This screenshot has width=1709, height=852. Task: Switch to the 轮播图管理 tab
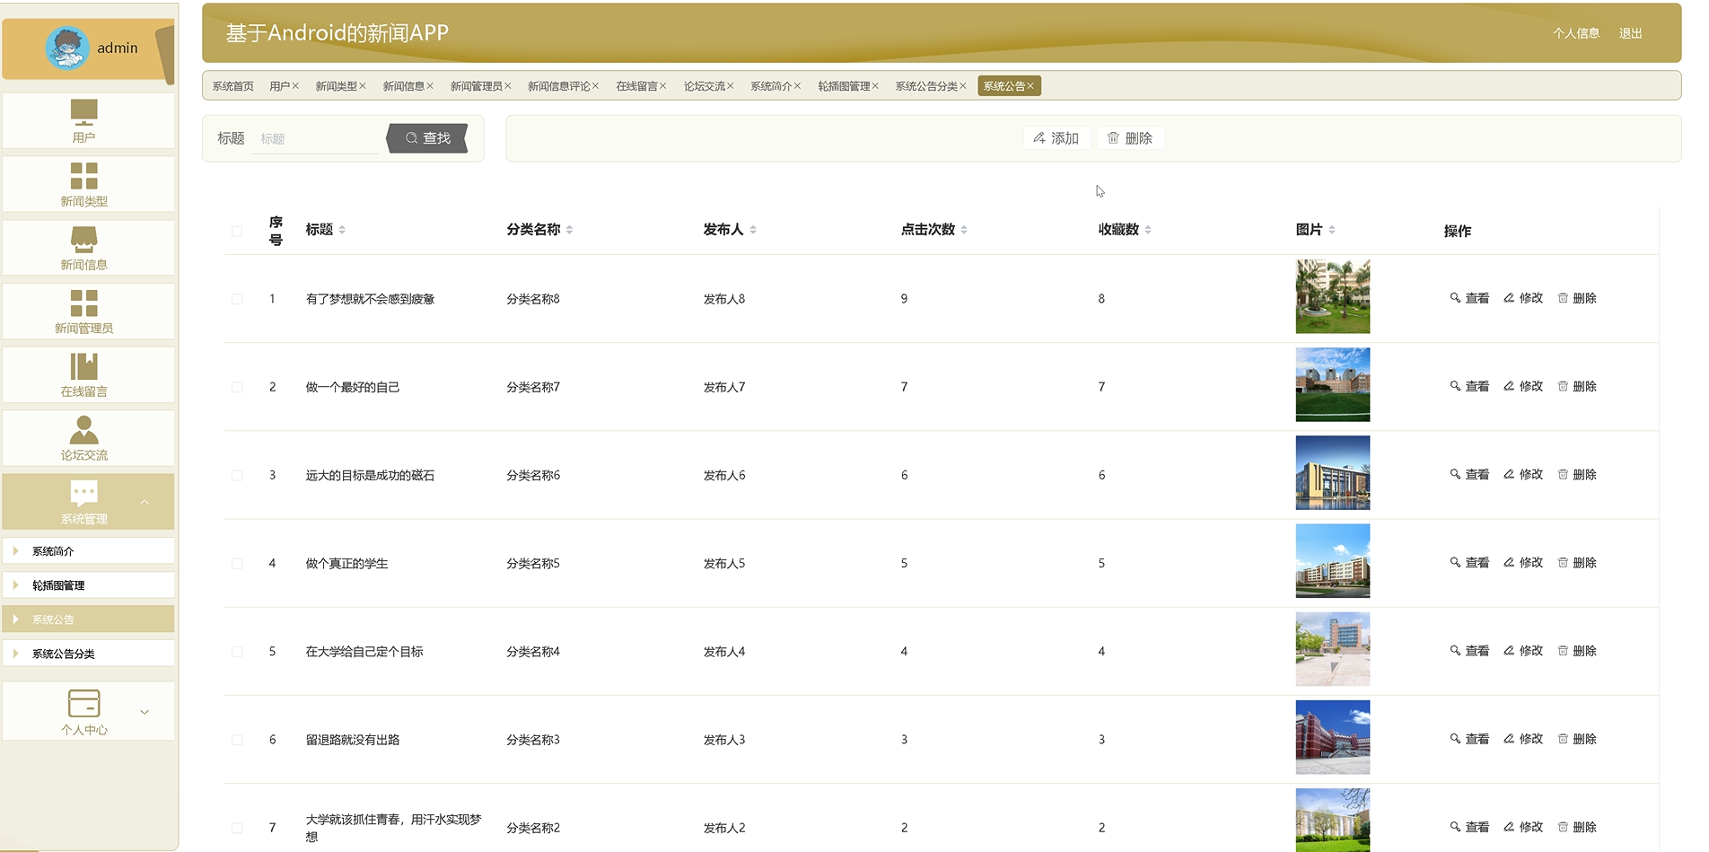[844, 86]
